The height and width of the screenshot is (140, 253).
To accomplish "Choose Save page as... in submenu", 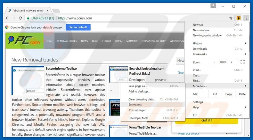I will click(152, 86).
